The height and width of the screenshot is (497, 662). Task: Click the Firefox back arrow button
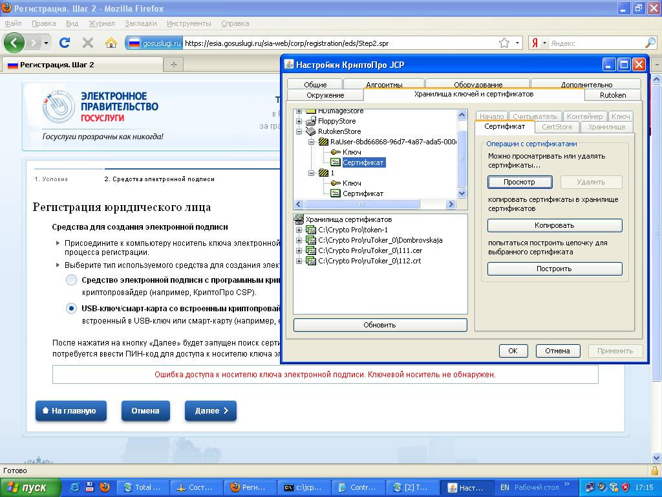[x=14, y=43]
